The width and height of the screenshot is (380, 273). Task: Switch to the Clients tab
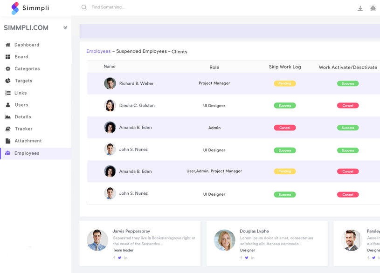click(180, 52)
